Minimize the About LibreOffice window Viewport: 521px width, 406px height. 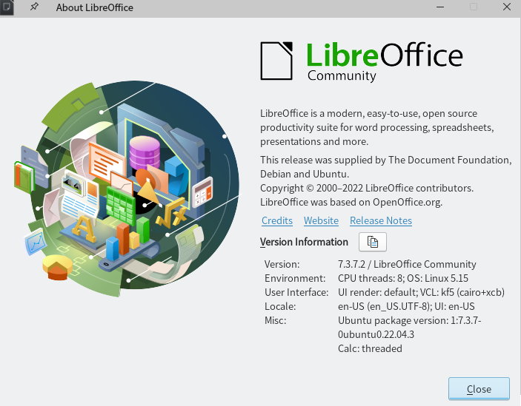(x=440, y=7)
